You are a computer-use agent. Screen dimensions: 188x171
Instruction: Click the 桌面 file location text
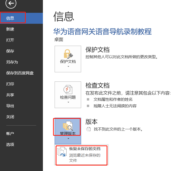59,40
